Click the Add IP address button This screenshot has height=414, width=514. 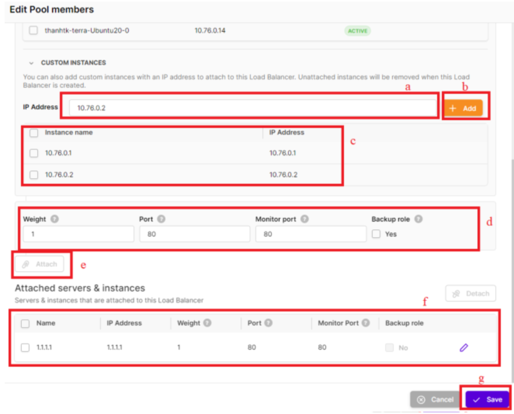coord(463,109)
